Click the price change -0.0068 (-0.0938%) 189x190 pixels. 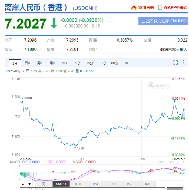pos(82,20)
